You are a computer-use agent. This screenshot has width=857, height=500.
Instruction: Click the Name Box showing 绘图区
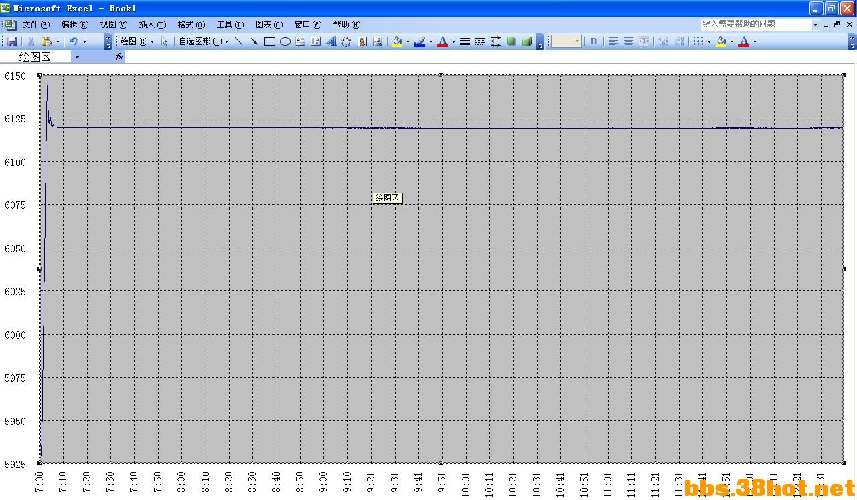[37, 57]
